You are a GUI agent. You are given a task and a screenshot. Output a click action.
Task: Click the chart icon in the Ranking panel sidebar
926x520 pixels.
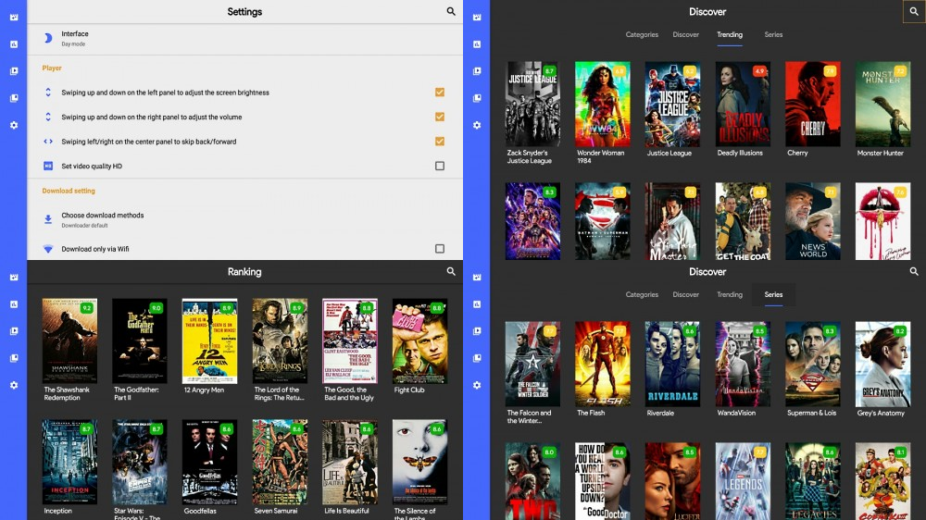point(14,304)
